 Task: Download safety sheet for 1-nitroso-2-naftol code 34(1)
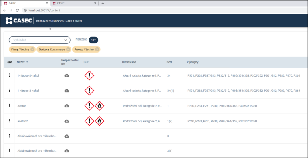pos(67,91)
